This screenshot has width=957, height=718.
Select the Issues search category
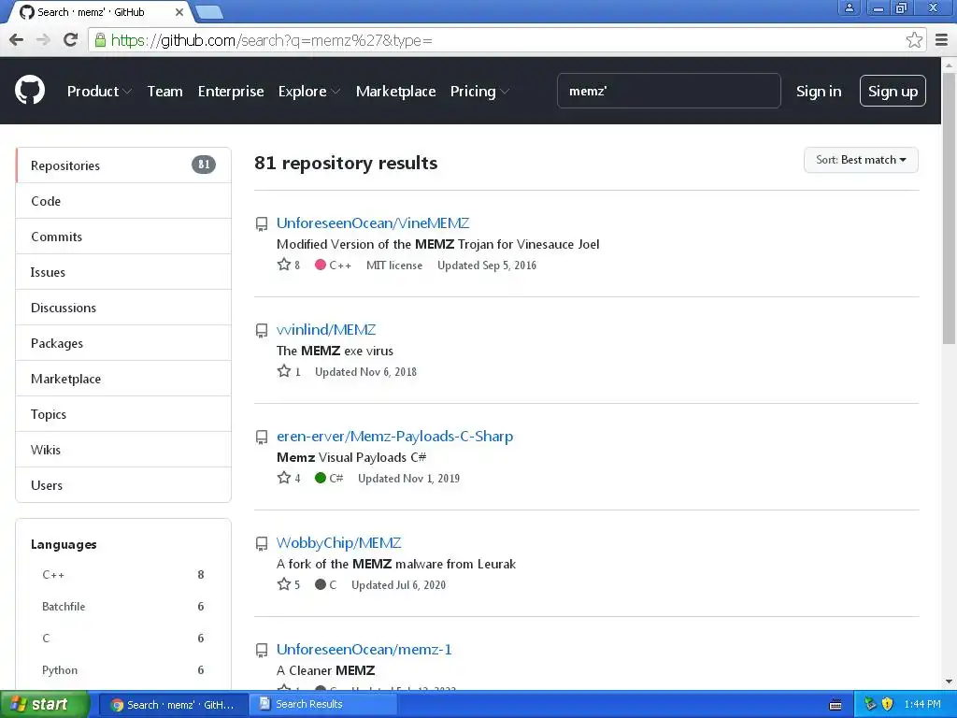123,272
